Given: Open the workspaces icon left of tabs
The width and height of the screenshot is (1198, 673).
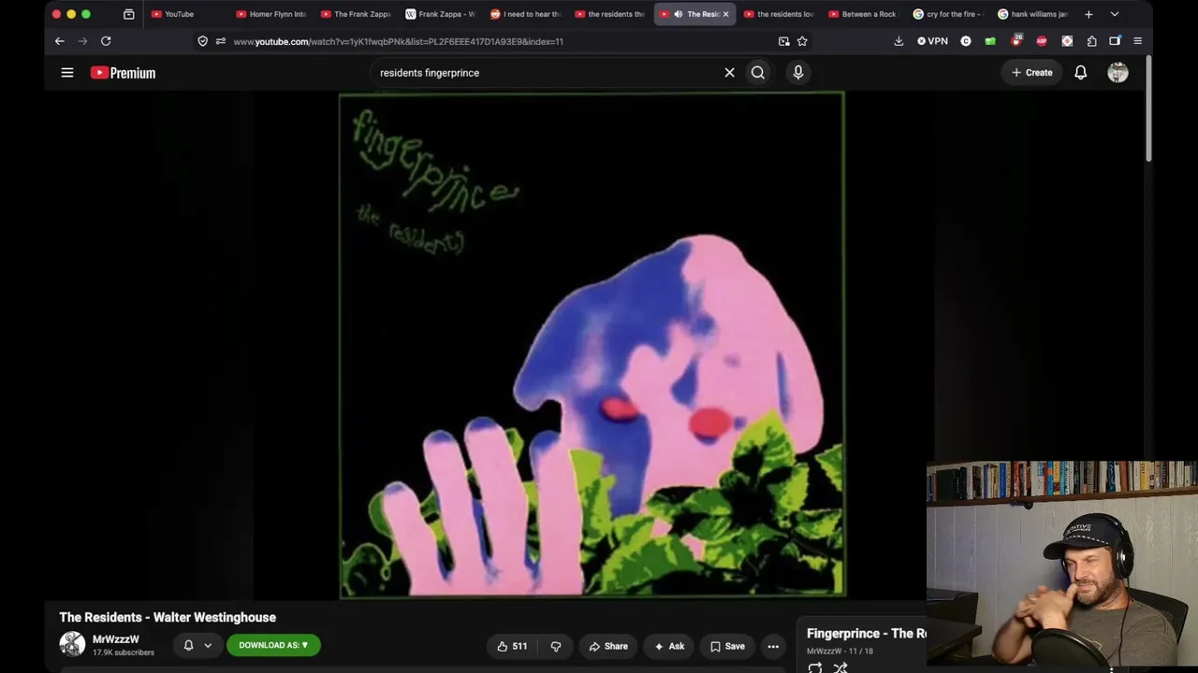Looking at the screenshot, I should 129,14.
